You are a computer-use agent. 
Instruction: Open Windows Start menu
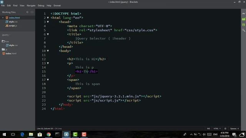pos(4,135)
